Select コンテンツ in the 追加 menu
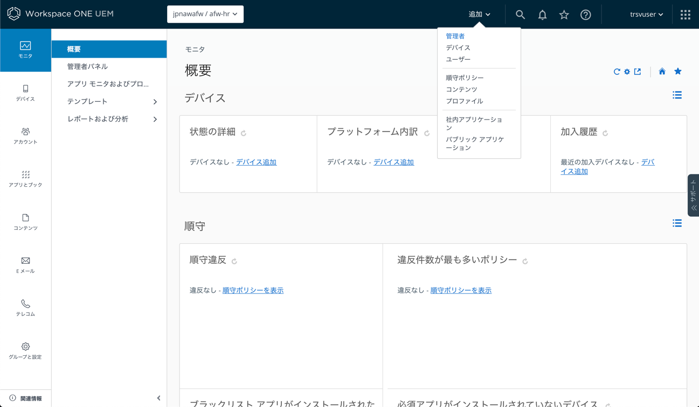 [x=461, y=89]
